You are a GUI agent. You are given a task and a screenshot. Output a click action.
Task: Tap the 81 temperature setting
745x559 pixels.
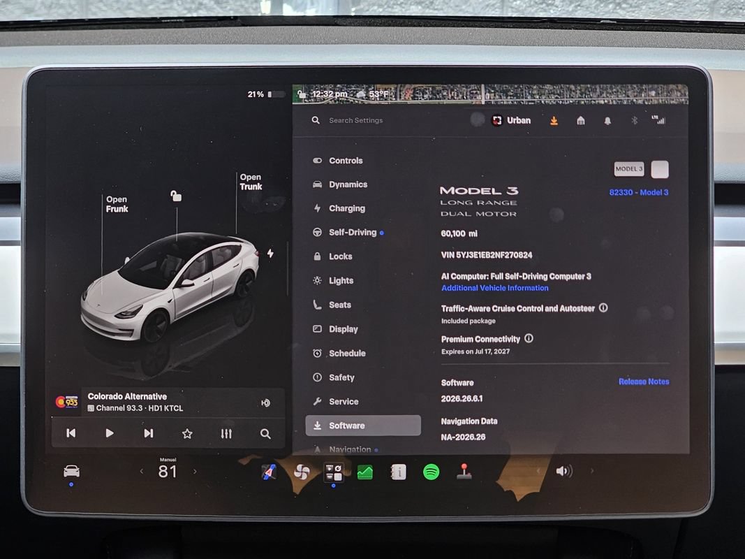(168, 471)
